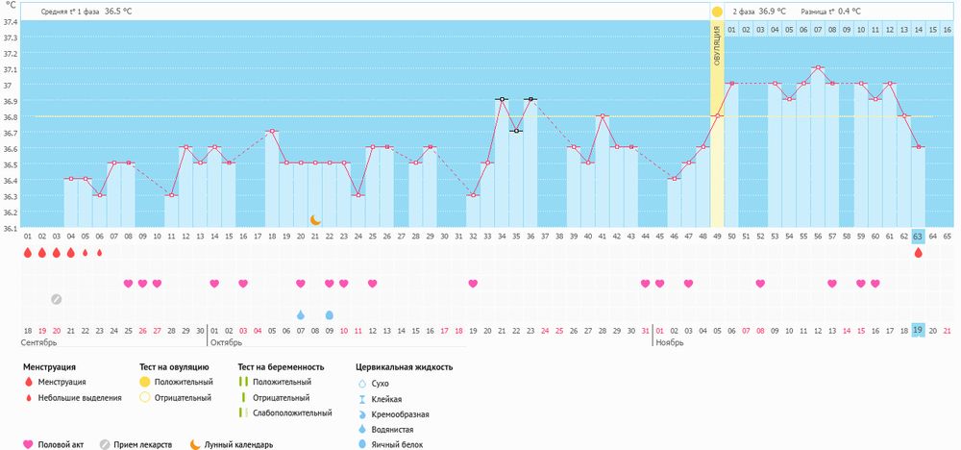This screenshot has height=450, width=961.
Task: Click the red Менструация legend drop icon
Action: 28,382
